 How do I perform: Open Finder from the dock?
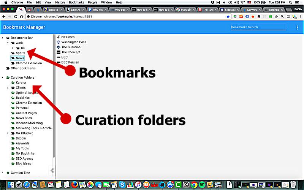pyautogui.click(x=11, y=184)
